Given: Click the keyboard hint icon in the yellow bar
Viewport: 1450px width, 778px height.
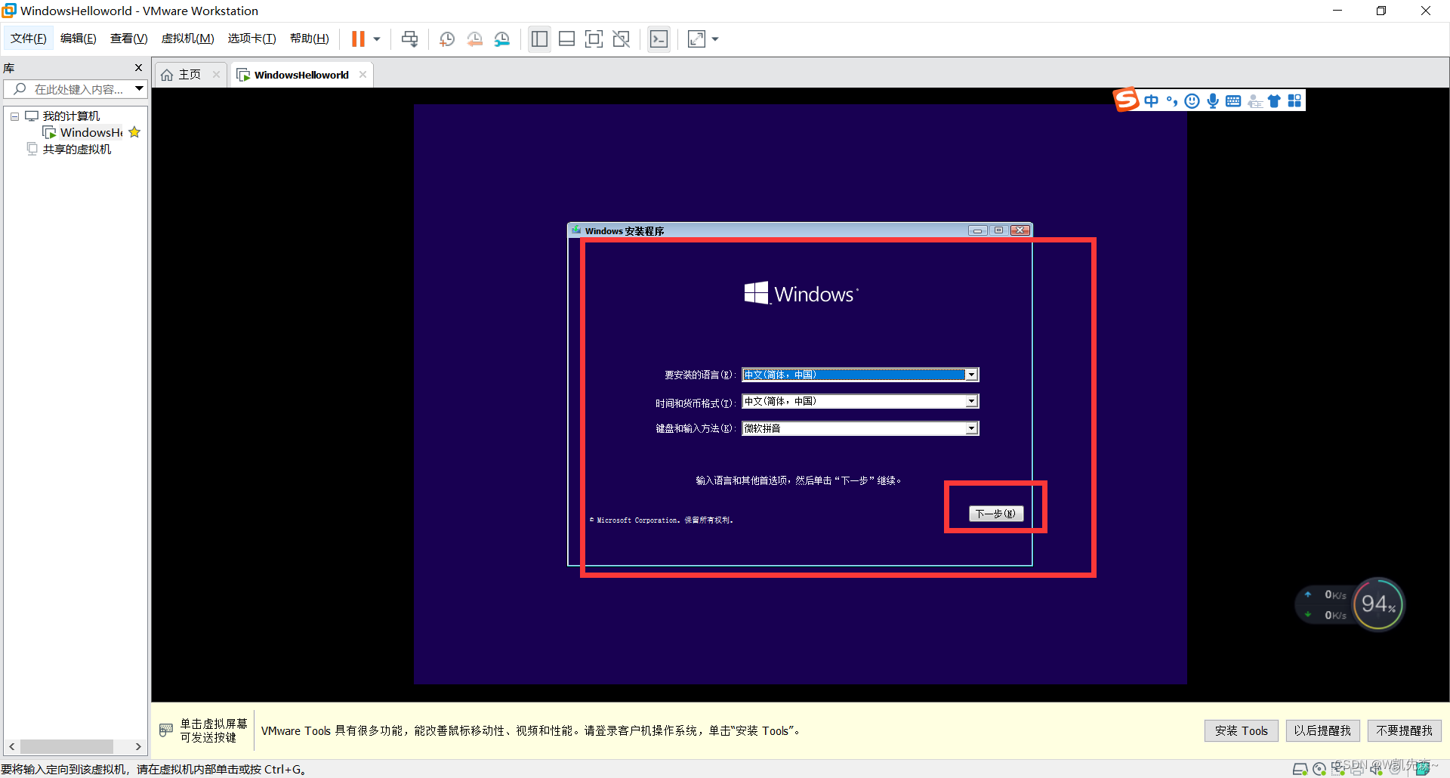Looking at the screenshot, I should [x=166, y=730].
